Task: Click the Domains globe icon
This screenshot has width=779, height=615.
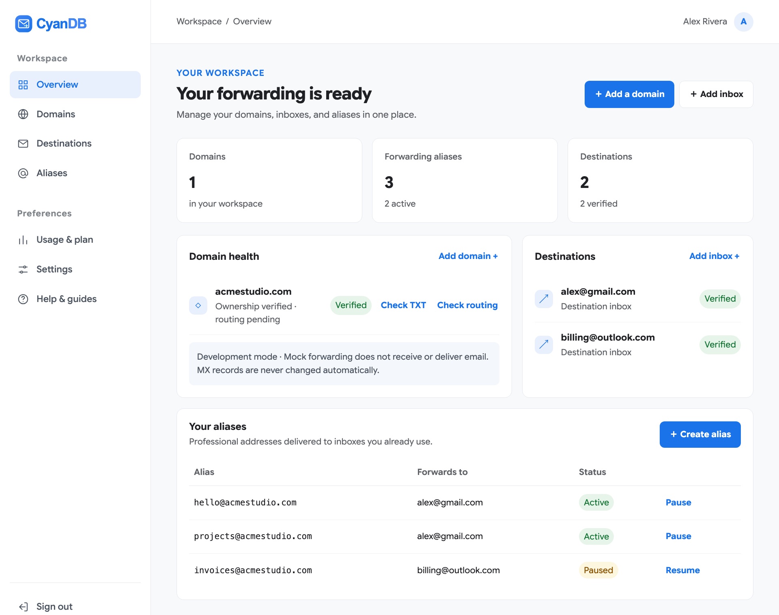Action: click(23, 114)
